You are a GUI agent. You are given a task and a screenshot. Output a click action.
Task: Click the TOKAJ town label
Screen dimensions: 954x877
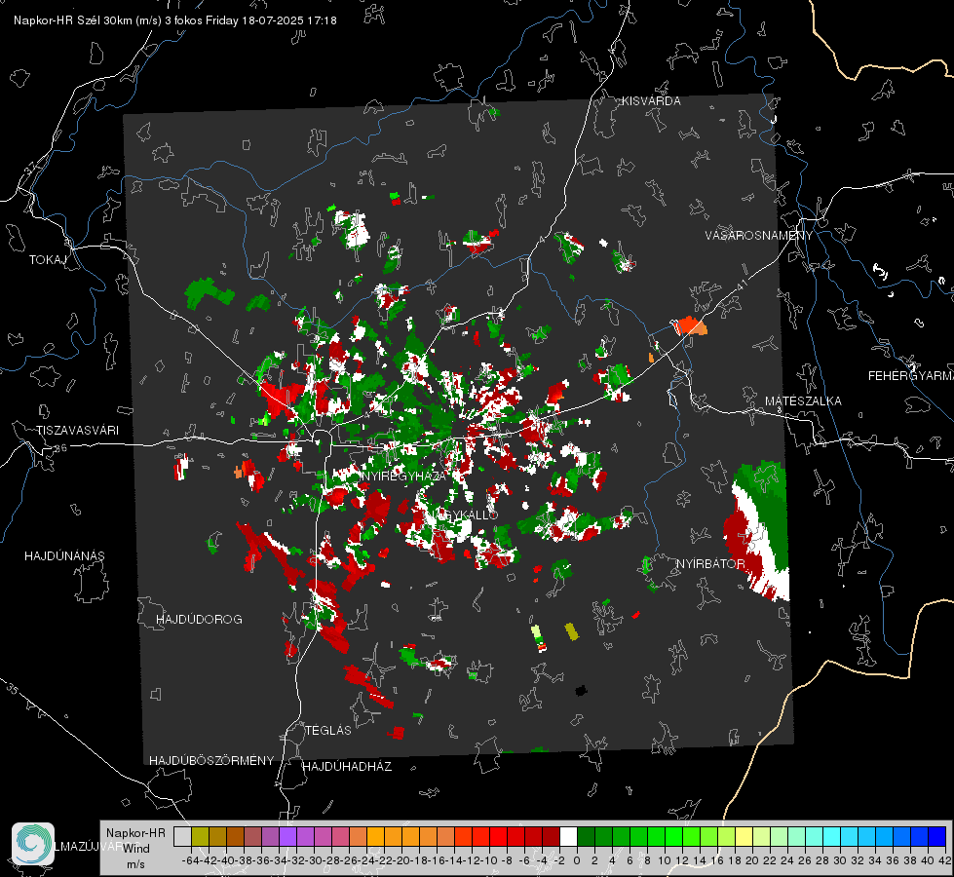(x=48, y=260)
